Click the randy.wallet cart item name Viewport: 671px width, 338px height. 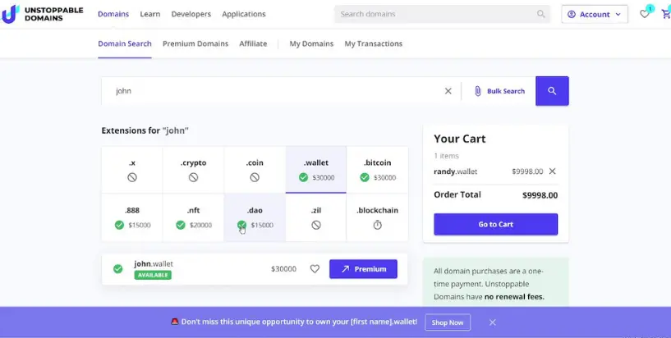coord(455,171)
